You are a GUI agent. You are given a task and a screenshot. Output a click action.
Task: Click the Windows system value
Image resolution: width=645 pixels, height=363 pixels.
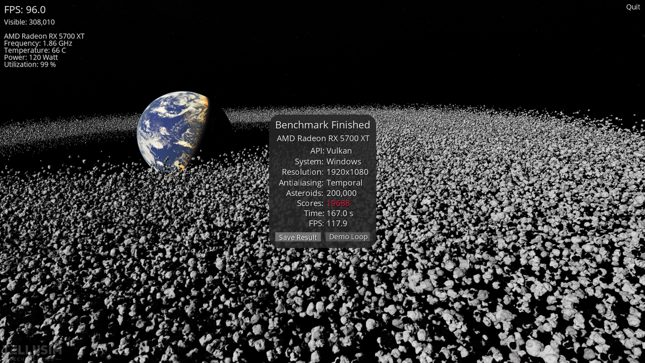tap(344, 161)
